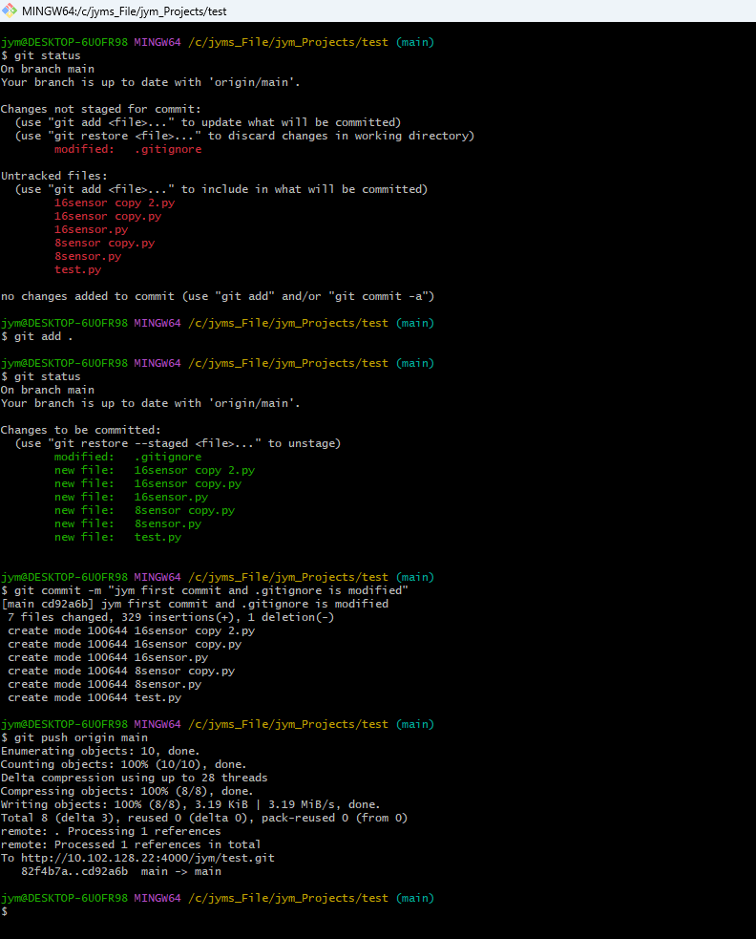Click 'create mode 100644 8sensor.py' line
Viewport: 756px width, 939px height.
pos(105,685)
